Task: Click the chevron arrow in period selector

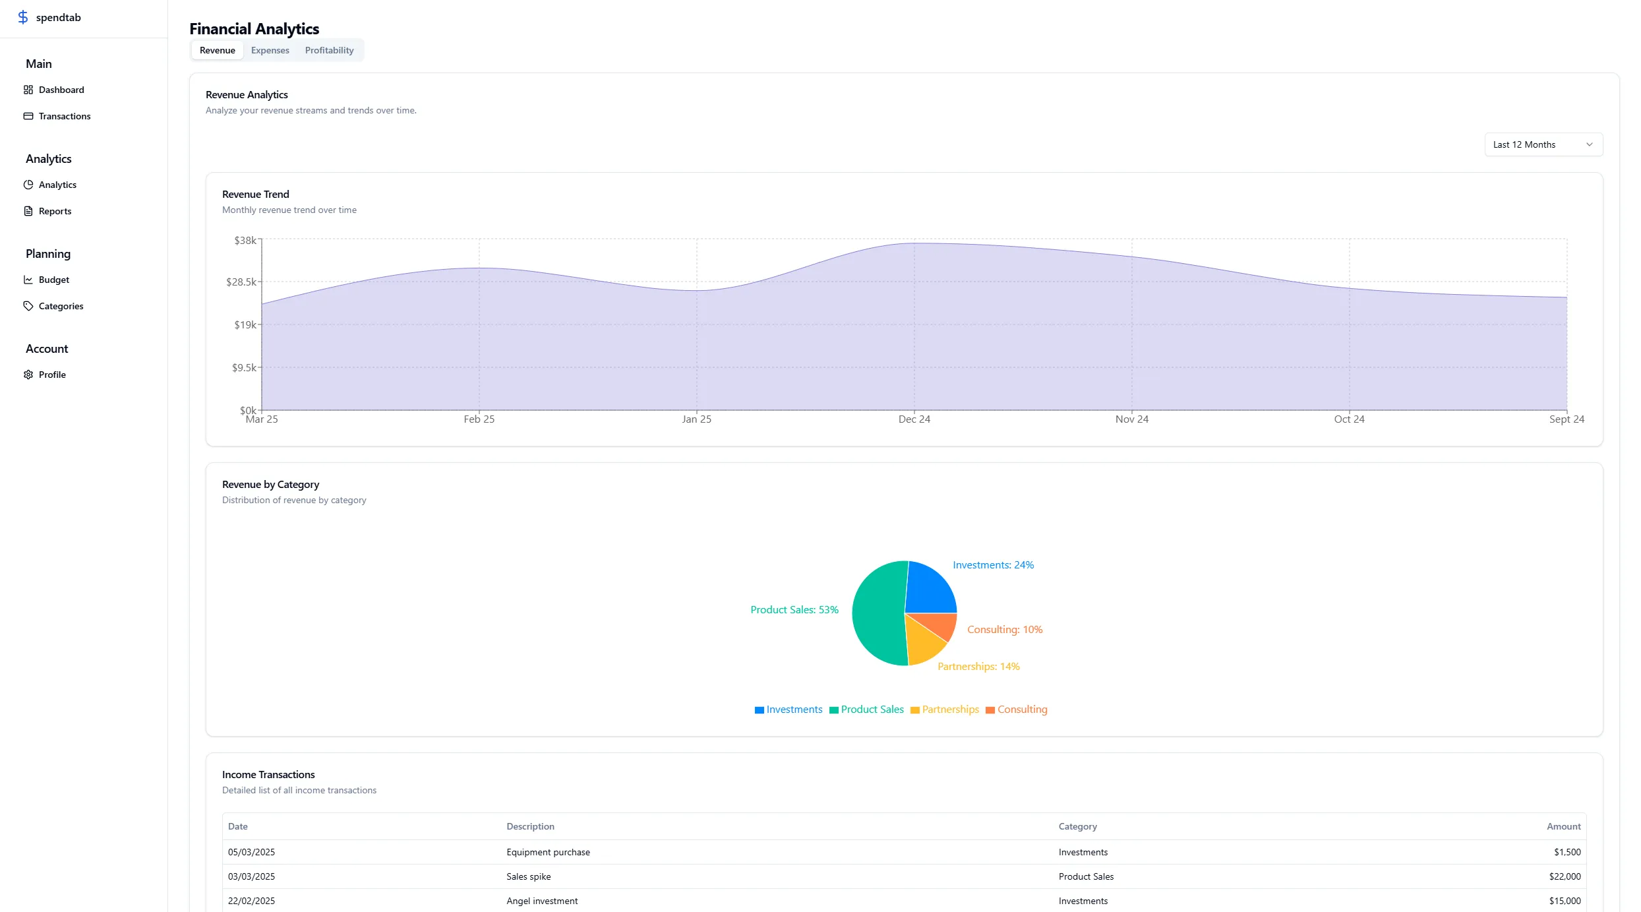Action: click(x=1590, y=144)
